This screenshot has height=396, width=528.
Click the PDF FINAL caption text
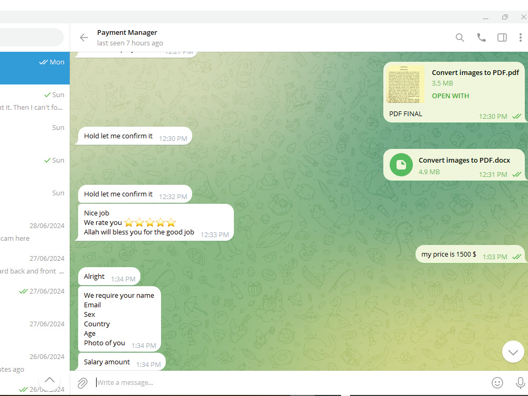[x=406, y=114]
